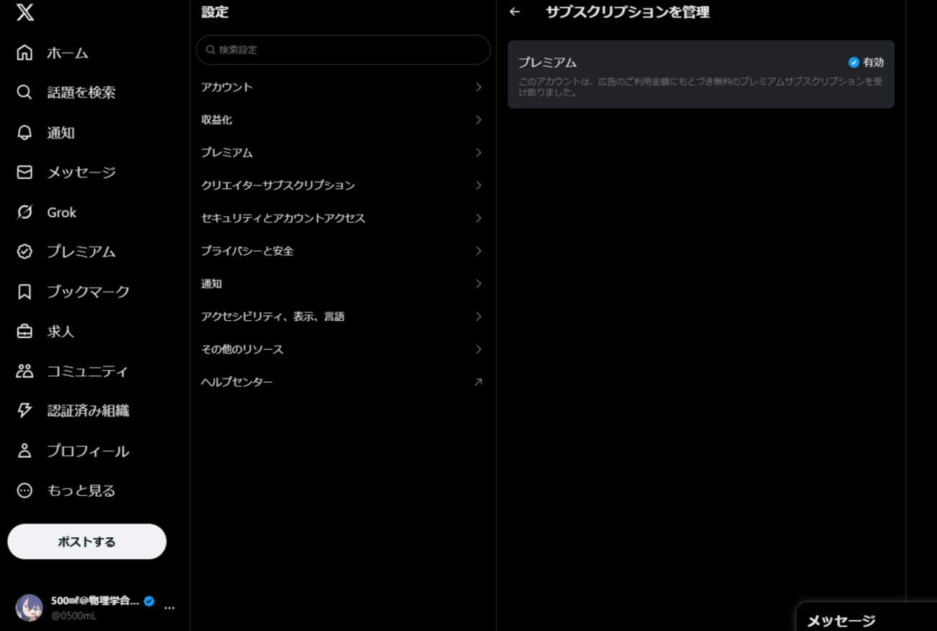Expand the クリエイターサブスクリプション chevron
The image size is (937, 631).
[479, 185]
